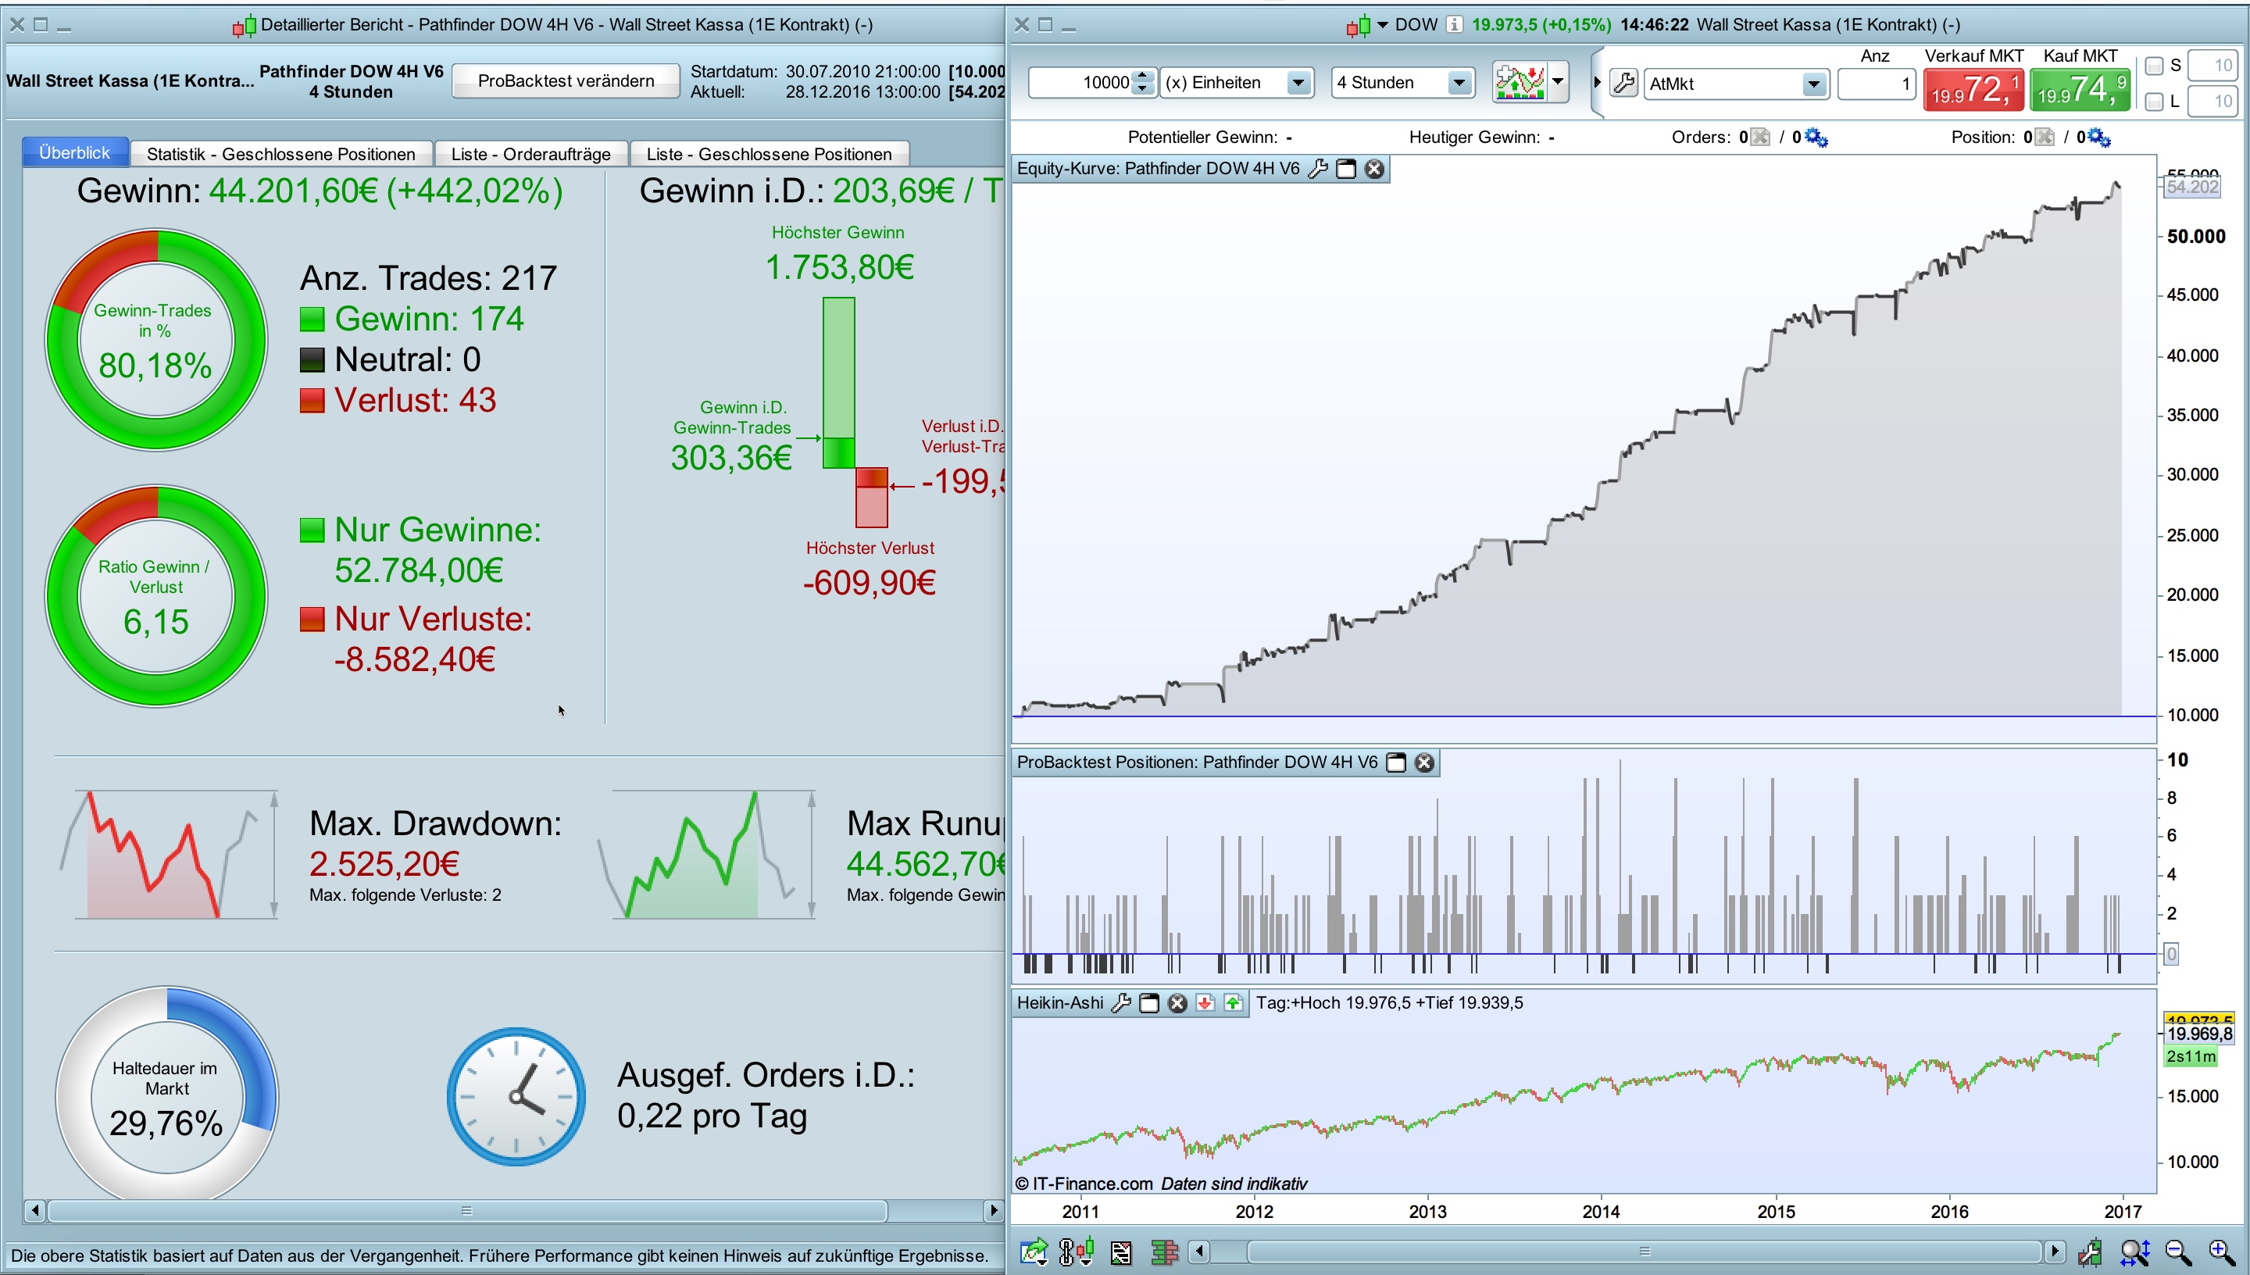Click the indicators and backtest chart icon
Screen dimensions: 2250x1275
1520,83
